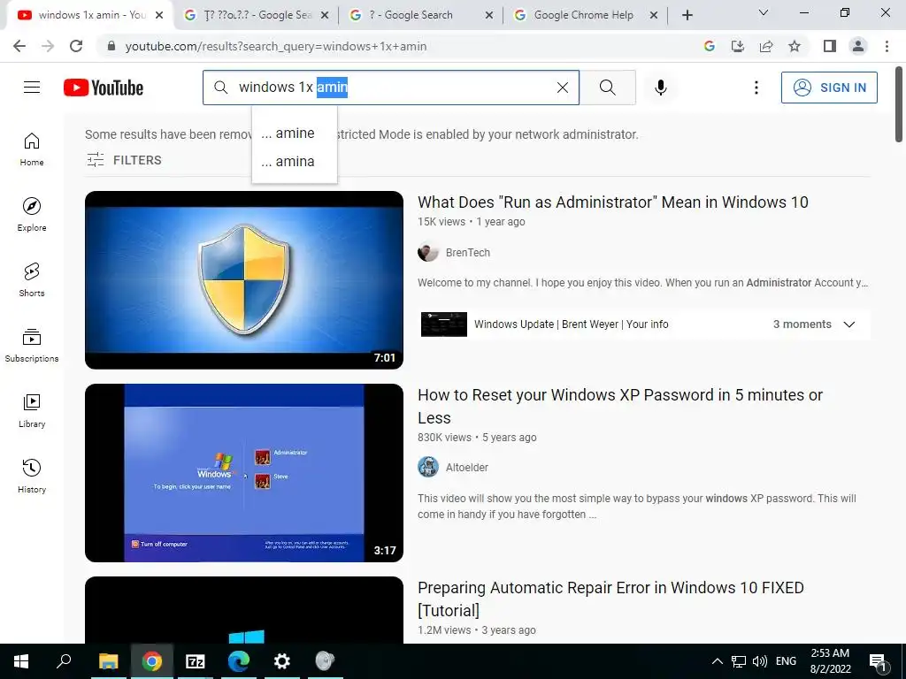The height and width of the screenshot is (679, 906).
Task: Expand 3 moments chevron
Action: [x=848, y=324]
